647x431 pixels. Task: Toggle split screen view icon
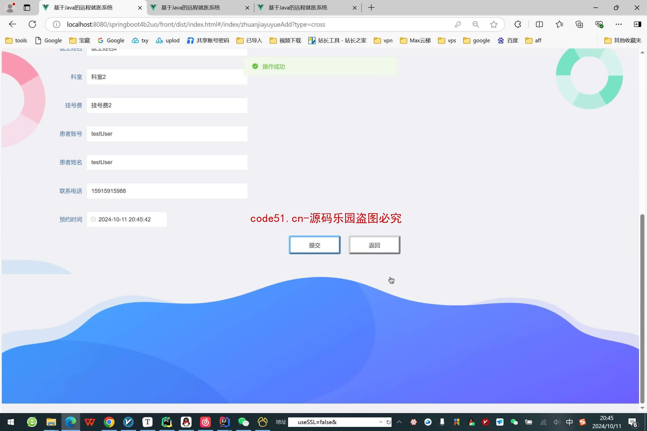click(539, 24)
